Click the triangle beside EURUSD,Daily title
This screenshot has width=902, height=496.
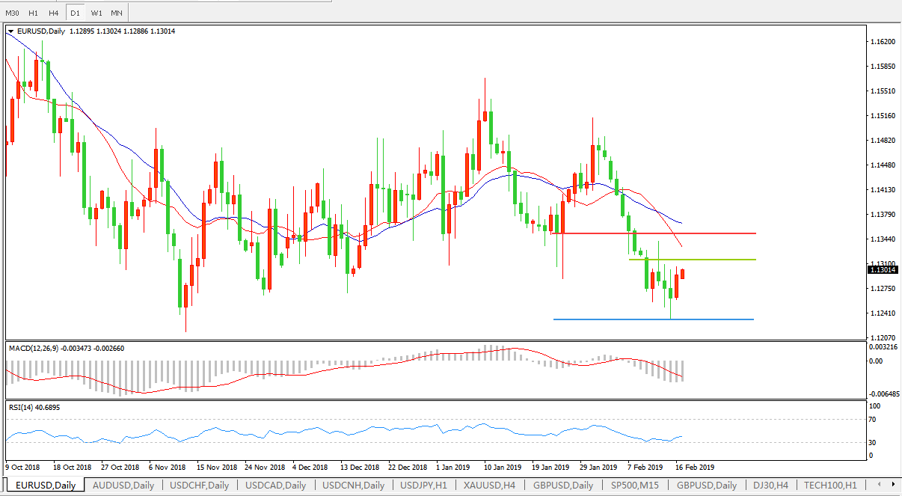(10, 31)
